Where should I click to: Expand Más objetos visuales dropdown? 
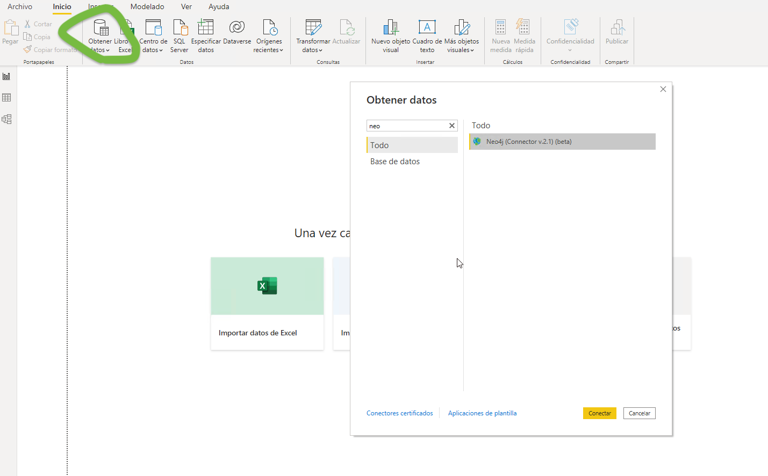(x=461, y=50)
